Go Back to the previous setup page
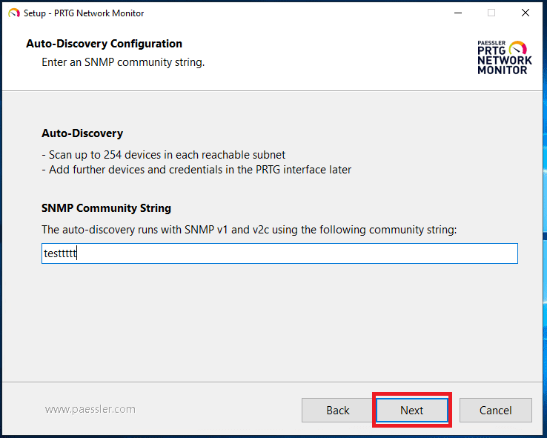This screenshot has height=438, width=547. (x=338, y=410)
